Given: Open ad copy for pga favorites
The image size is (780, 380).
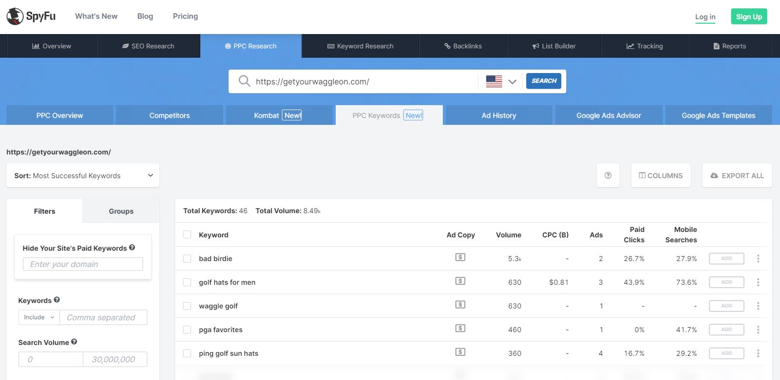Looking at the screenshot, I should point(460,328).
